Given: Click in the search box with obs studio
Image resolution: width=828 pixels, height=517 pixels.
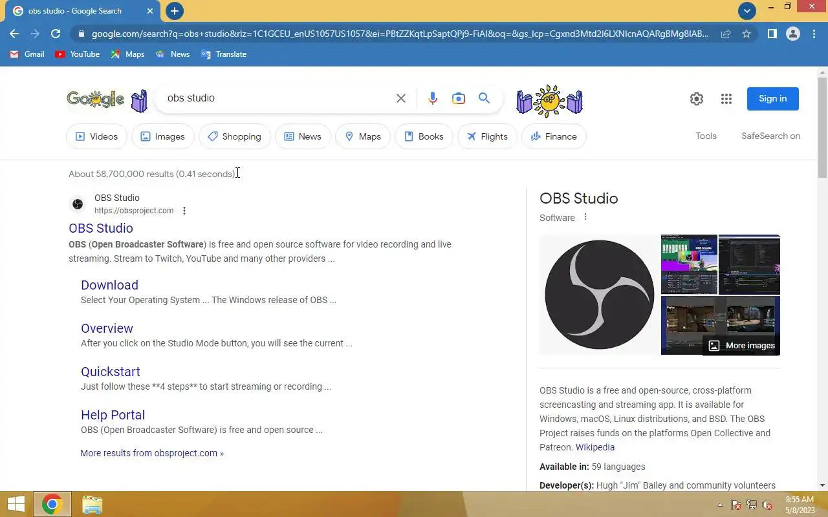Looking at the screenshot, I should pos(275,98).
